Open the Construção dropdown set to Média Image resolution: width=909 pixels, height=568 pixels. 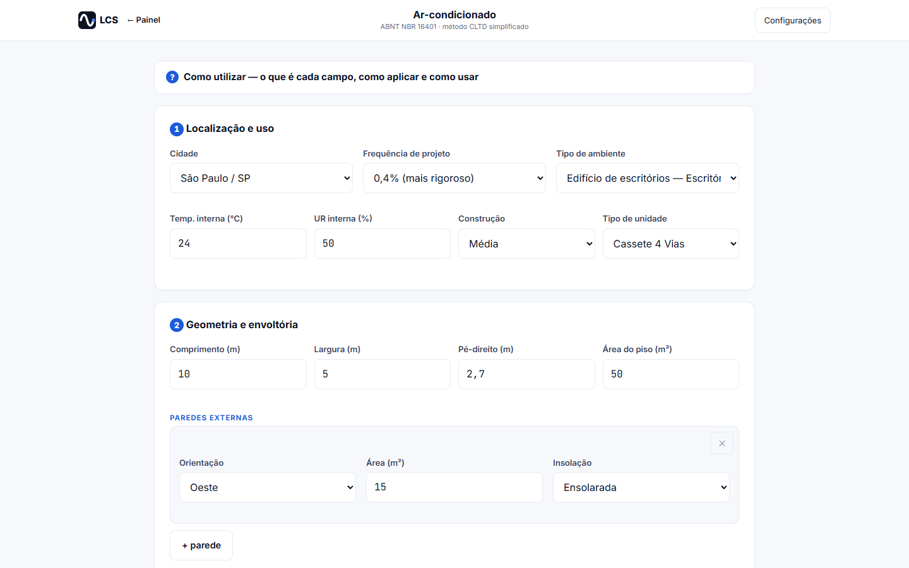[x=526, y=244]
